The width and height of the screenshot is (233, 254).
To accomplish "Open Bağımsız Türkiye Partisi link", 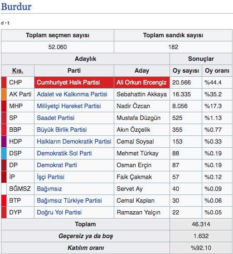I will tap(69, 201).
